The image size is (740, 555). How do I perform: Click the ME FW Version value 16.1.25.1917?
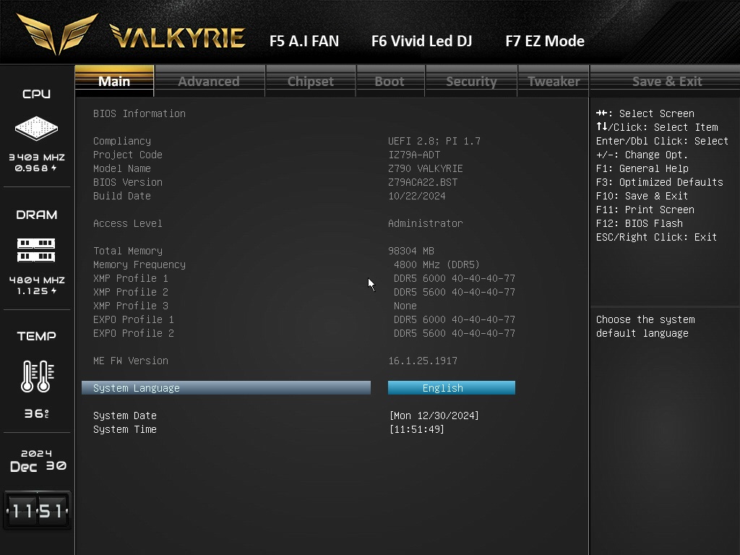coord(423,361)
